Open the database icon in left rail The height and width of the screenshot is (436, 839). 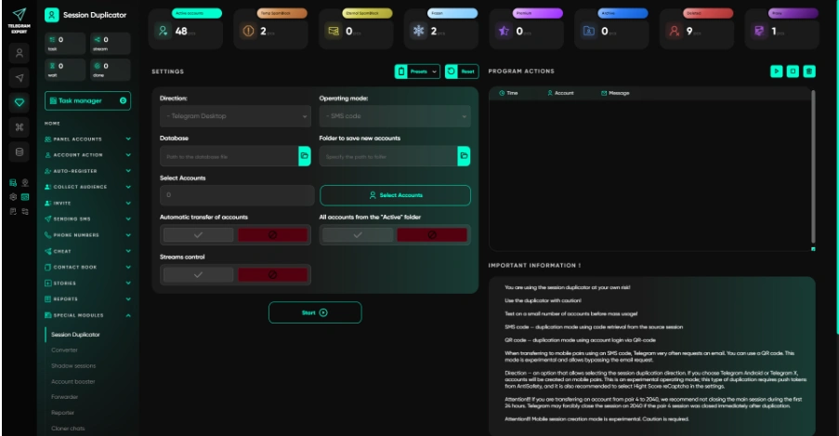[x=20, y=152]
